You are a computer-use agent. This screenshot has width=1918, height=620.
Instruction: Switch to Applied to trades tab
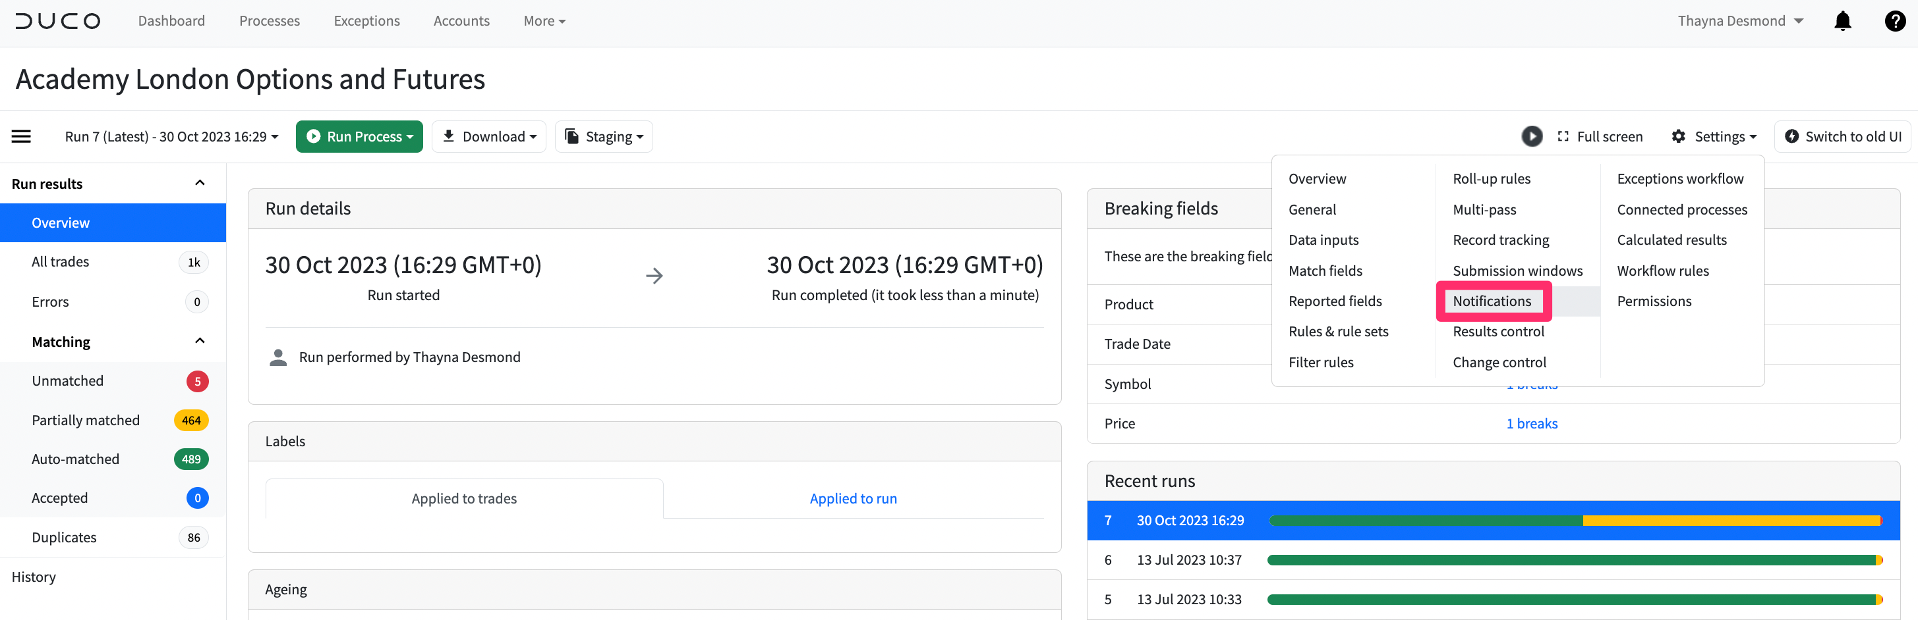click(x=464, y=499)
